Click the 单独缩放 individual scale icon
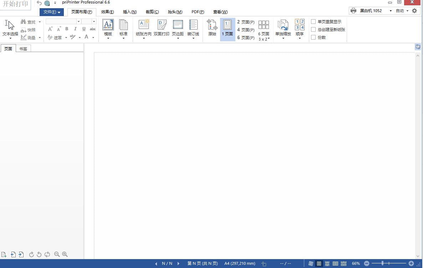The image size is (423, 268). coord(283,27)
